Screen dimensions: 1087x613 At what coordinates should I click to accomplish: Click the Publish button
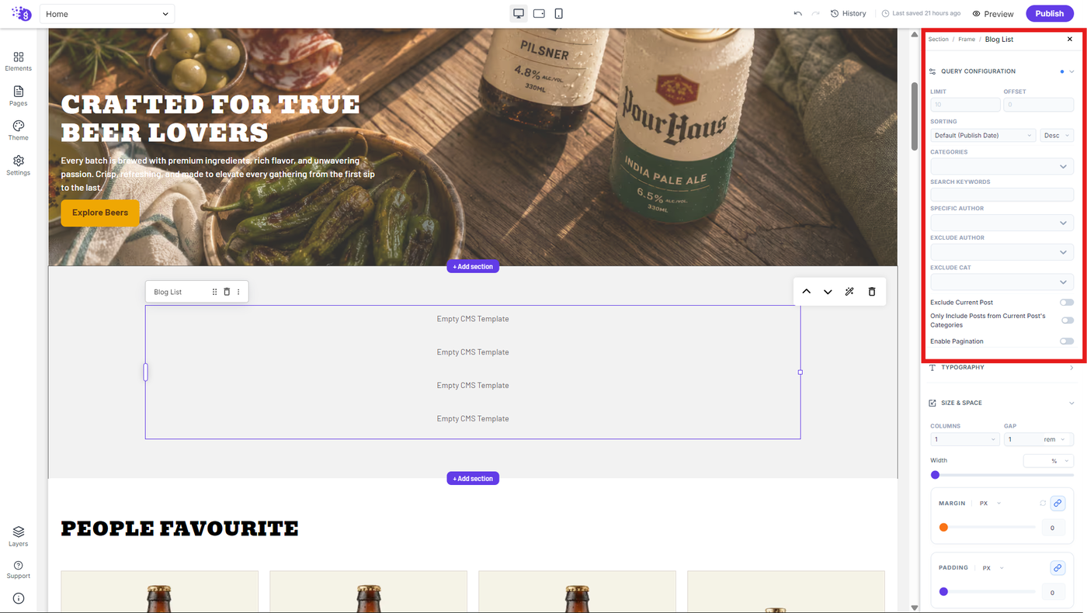(x=1049, y=13)
